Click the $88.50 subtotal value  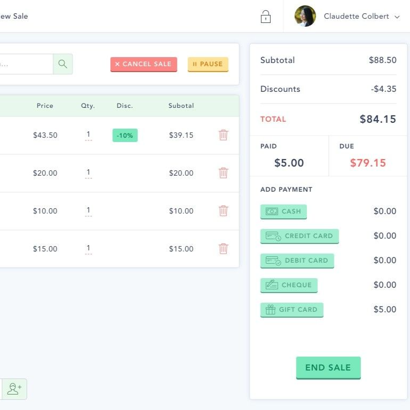click(x=383, y=60)
